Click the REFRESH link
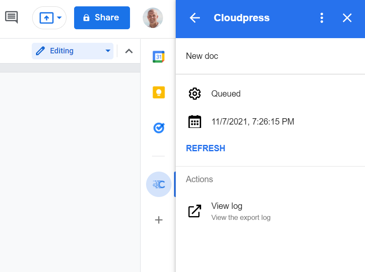 (205, 148)
